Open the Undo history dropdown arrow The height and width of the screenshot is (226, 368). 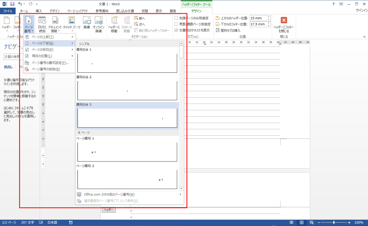24,4
